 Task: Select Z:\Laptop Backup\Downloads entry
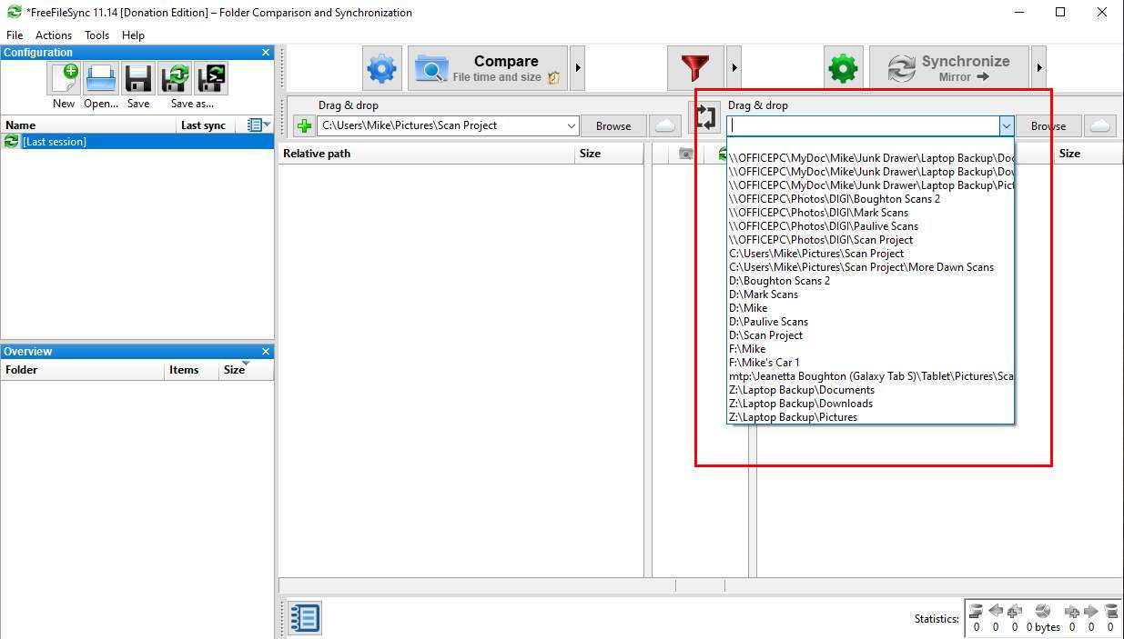click(x=870, y=404)
